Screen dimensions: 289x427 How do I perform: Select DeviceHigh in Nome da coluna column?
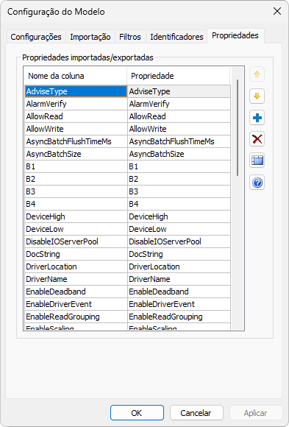76,216
